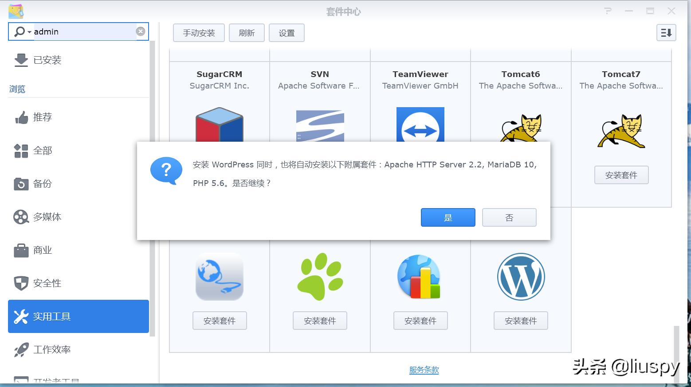Image resolution: width=691 pixels, height=387 pixels.
Task: Open the help question mark in title bar
Action: click(x=608, y=11)
